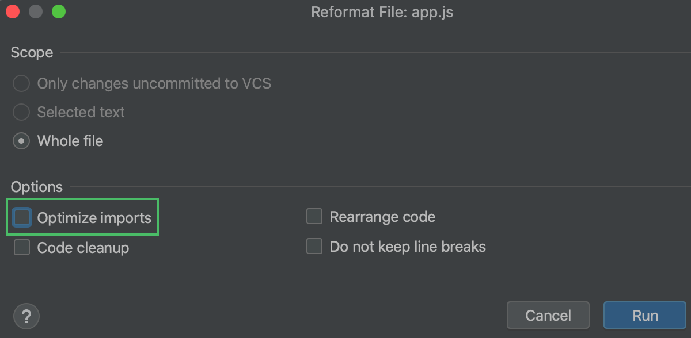Toggle the Rearrange code setting

(x=314, y=216)
